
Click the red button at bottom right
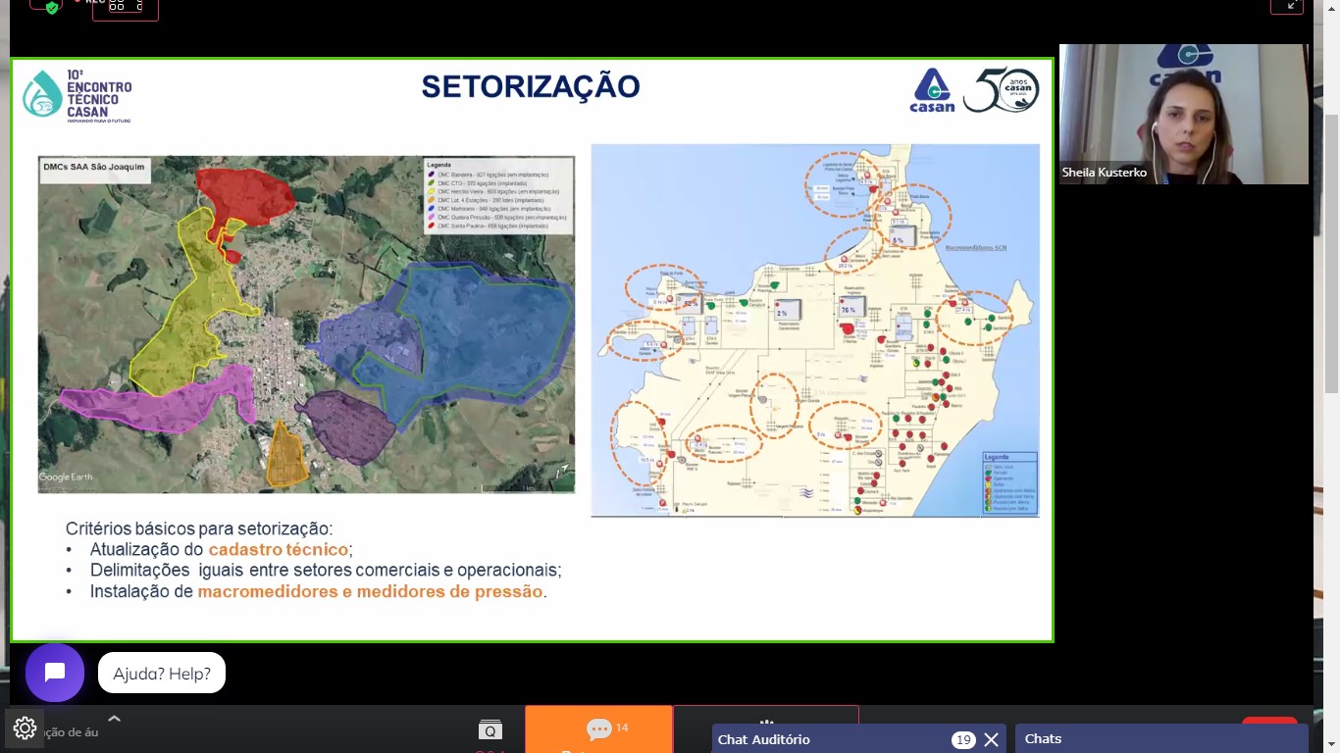pyautogui.click(x=1269, y=722)
